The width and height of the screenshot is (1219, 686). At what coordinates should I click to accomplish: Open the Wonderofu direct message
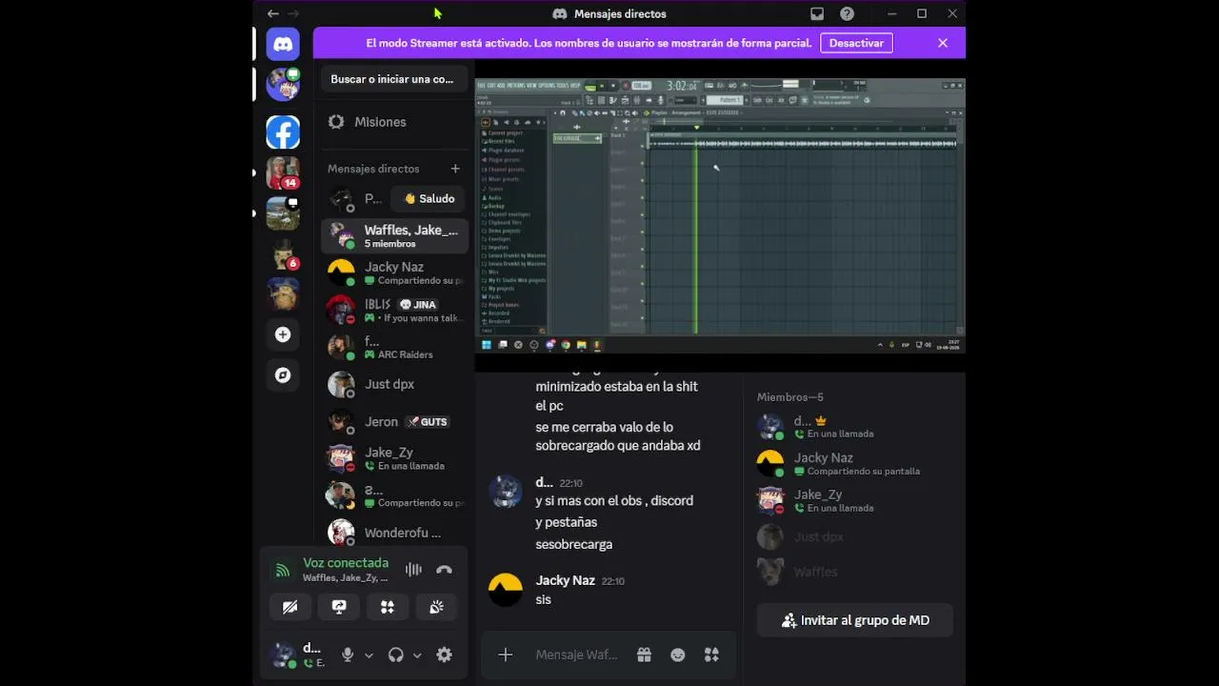394,533
